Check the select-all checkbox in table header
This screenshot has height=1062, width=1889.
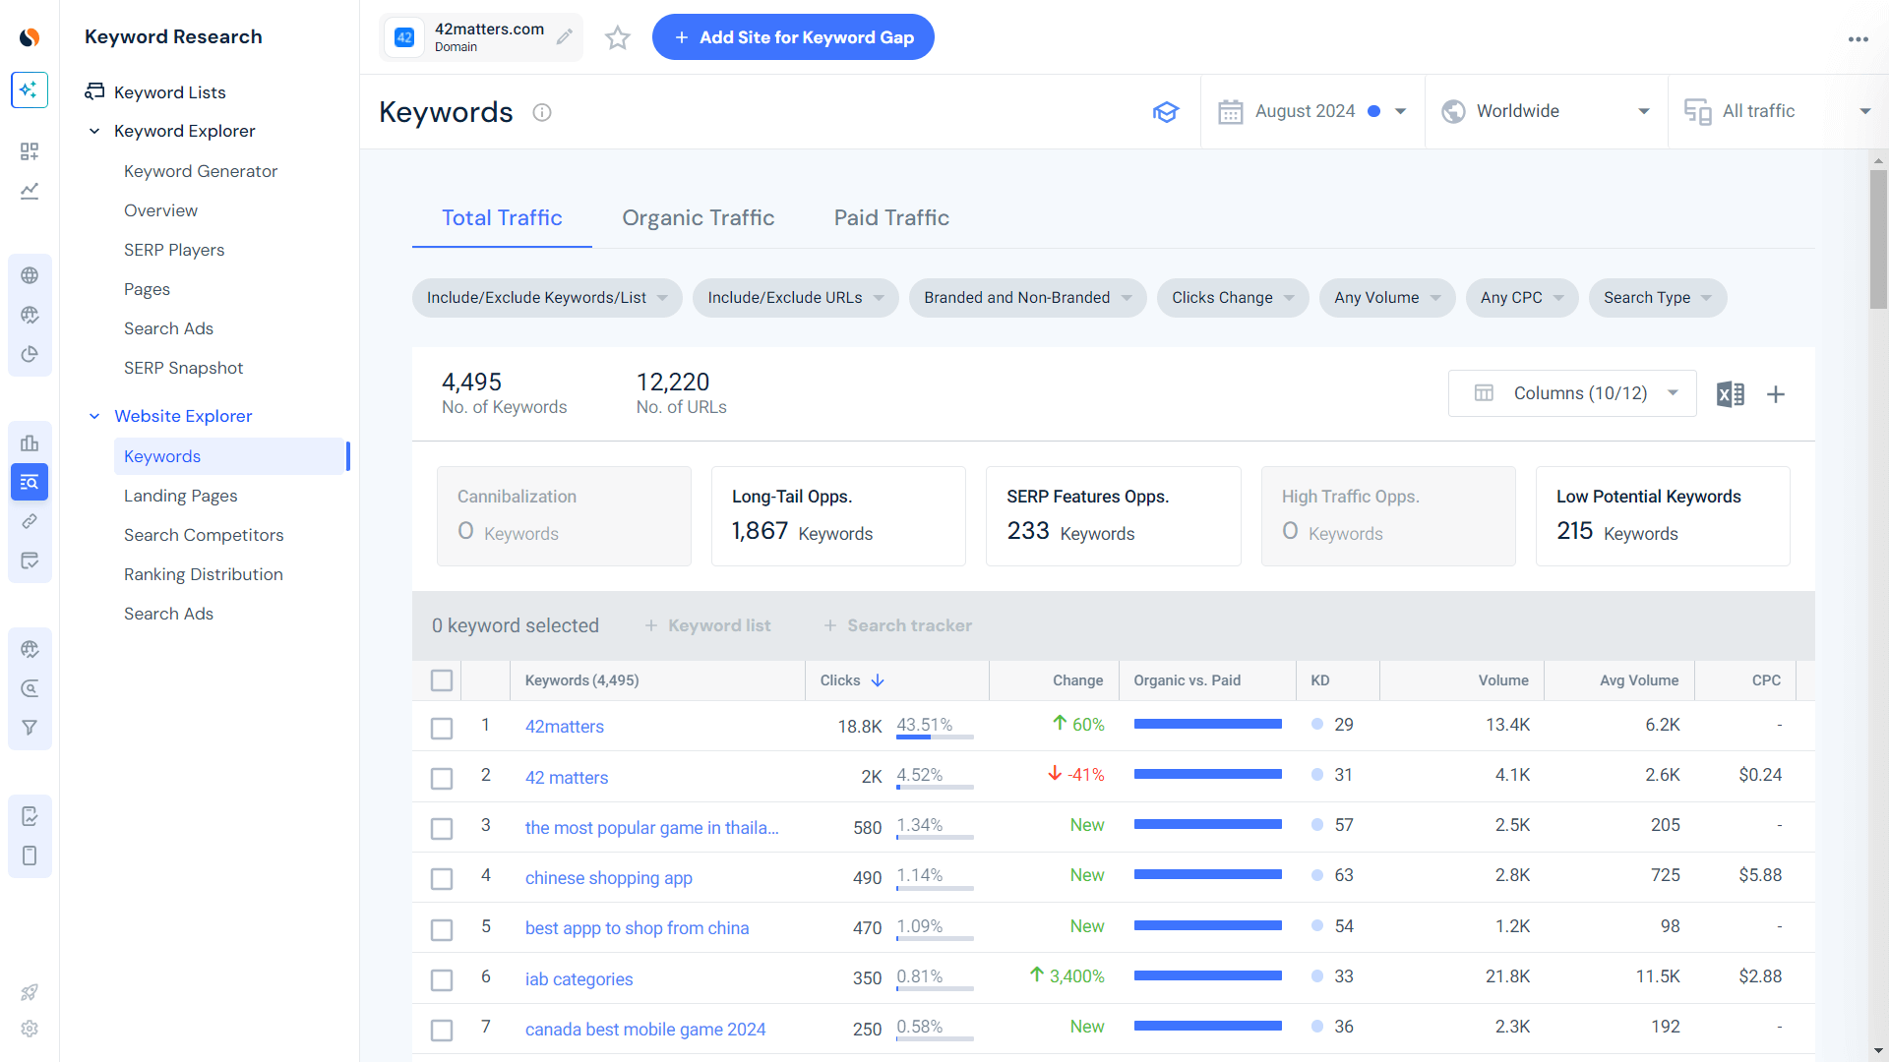[x=442, y=679]
